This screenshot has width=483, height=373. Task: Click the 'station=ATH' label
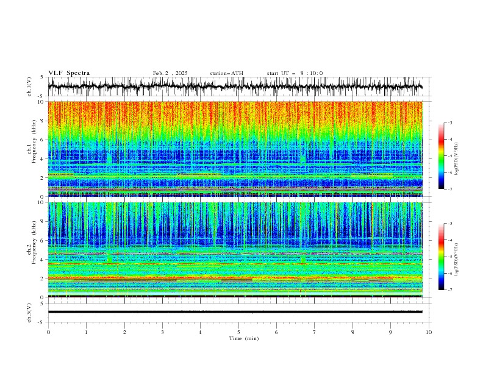(x=226, y=73)
